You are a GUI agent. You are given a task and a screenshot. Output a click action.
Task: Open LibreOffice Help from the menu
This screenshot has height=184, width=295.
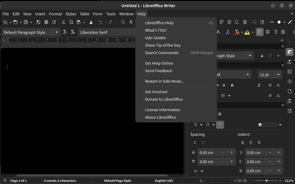coord(159,22)
